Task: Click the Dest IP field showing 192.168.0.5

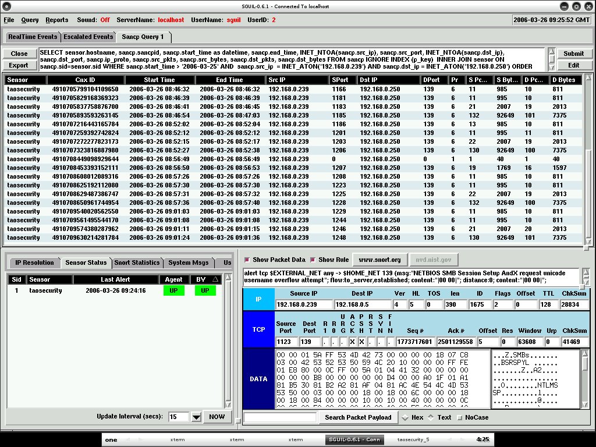Action: tap(363, 304)
